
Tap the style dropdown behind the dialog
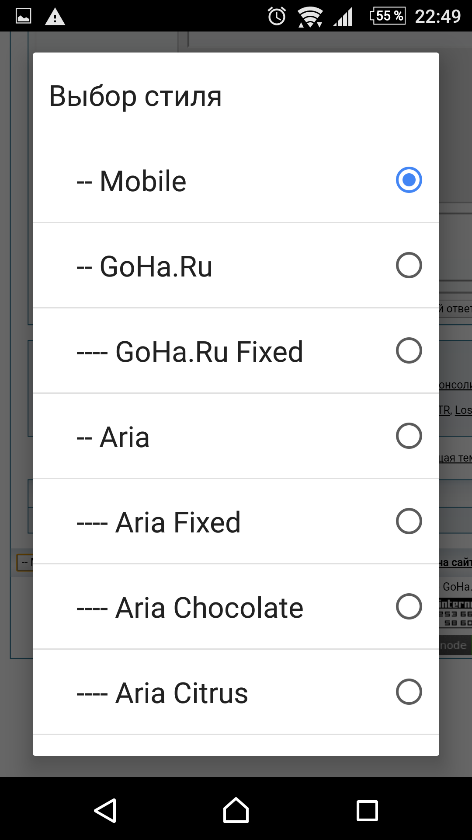(24, 562)
